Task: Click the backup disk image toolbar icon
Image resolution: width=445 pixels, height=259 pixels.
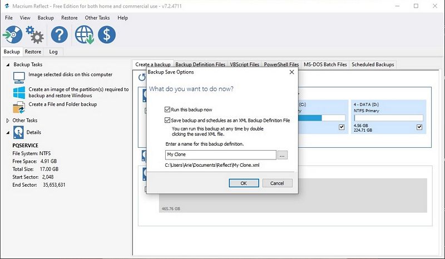Action: (x=12, y=35)
